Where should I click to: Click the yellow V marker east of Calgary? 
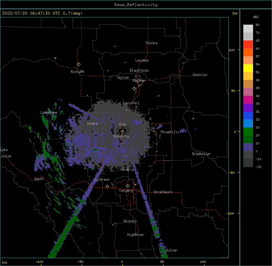coord(135,184)
